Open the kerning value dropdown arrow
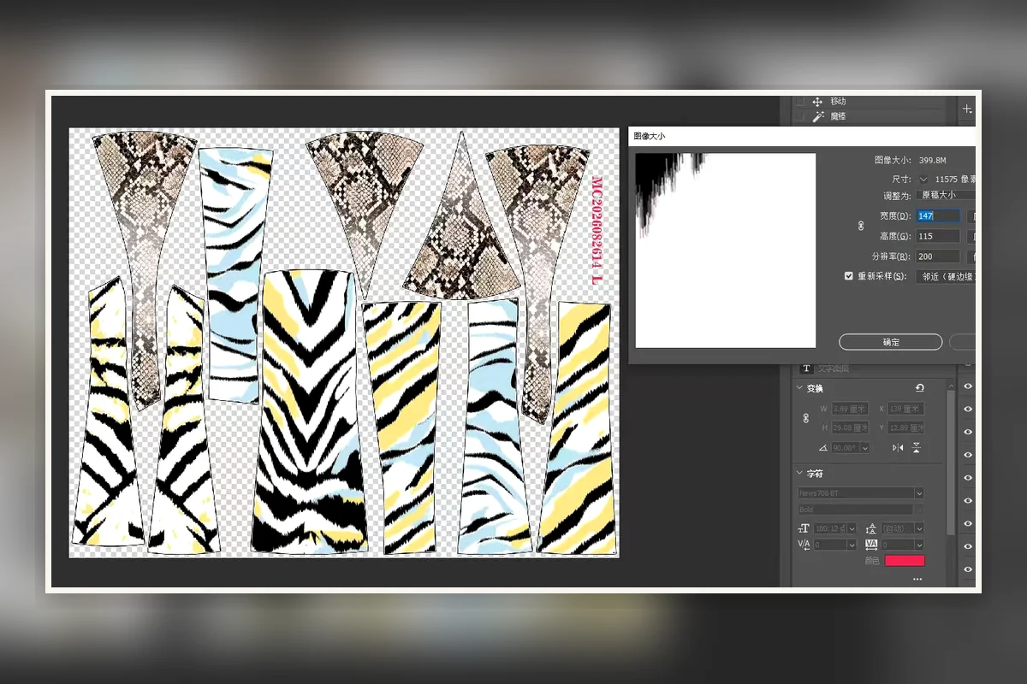 tap(852, 545)
